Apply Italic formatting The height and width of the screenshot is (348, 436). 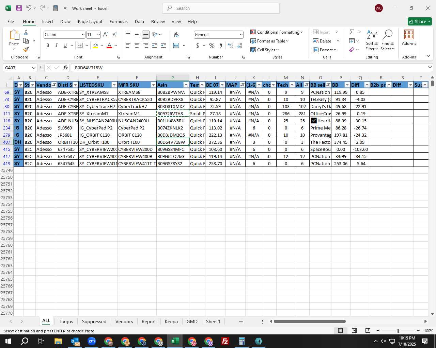[56, 45]
